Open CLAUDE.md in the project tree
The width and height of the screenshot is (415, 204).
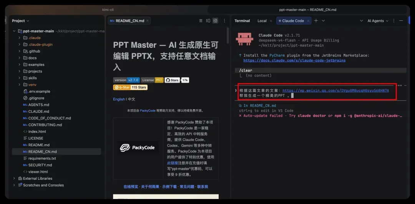[39, 111]
